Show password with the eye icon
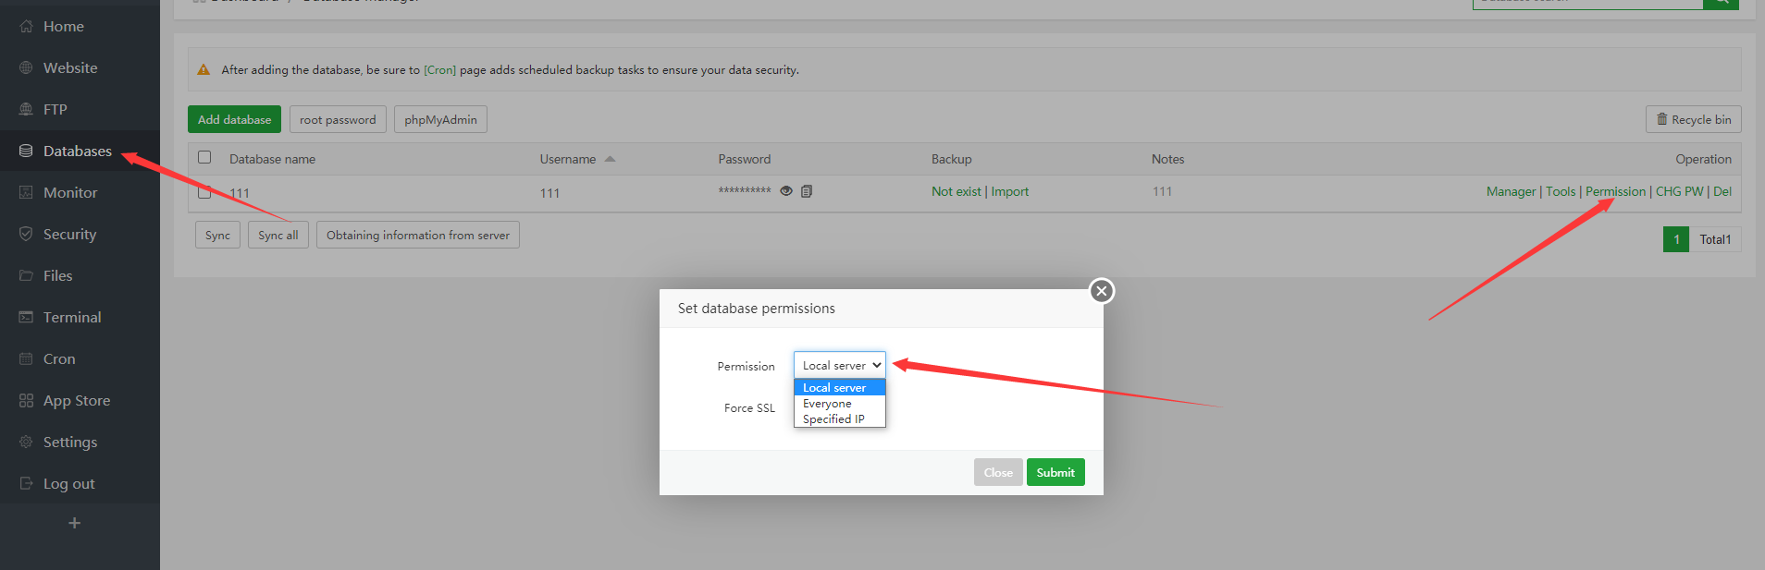 point(786,191)
